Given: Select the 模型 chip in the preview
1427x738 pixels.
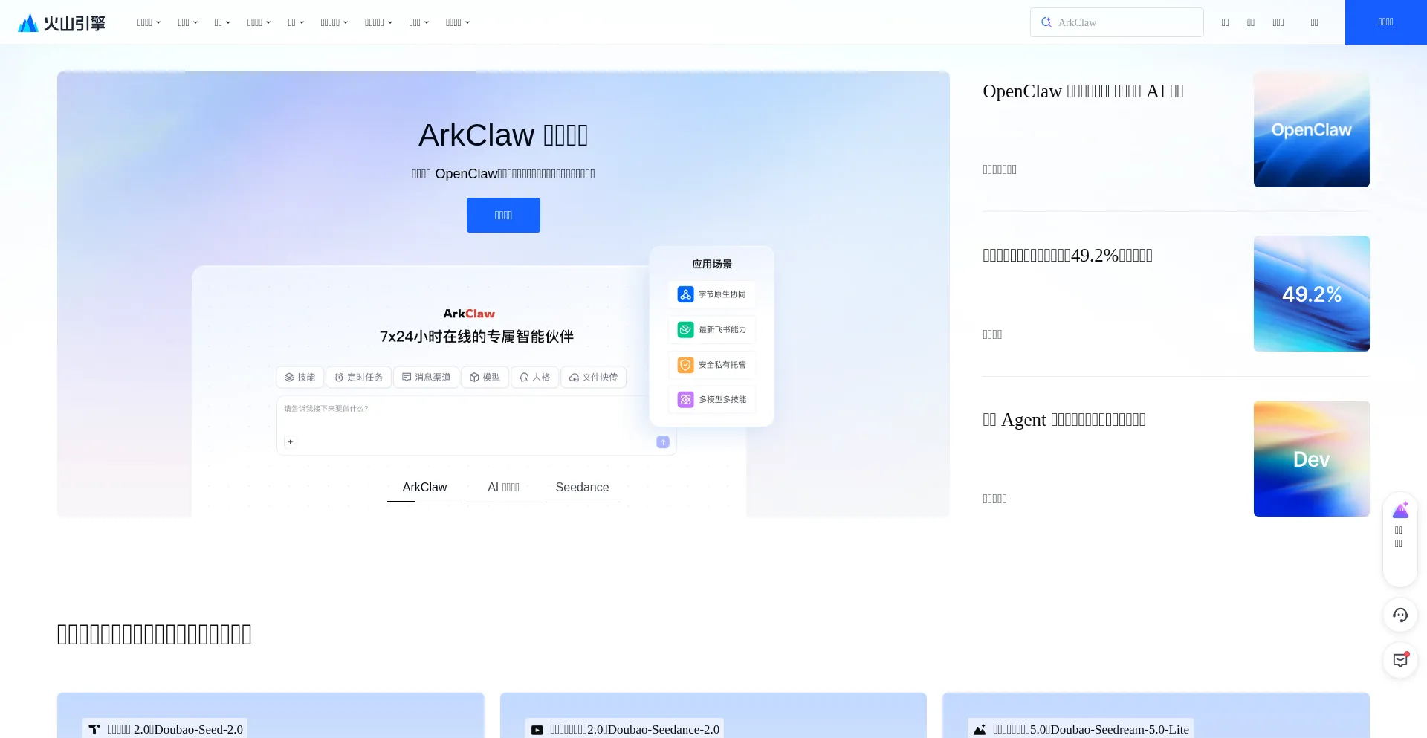Looking at the screenshot, I should coord(485,378).
